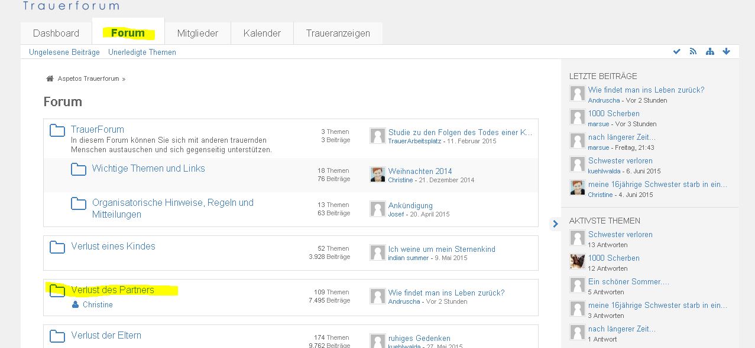The width and height of the screenshot is (755, 348).
Task: Click Christine's avatar next to Weihnachten 2014
Action: 378,175
